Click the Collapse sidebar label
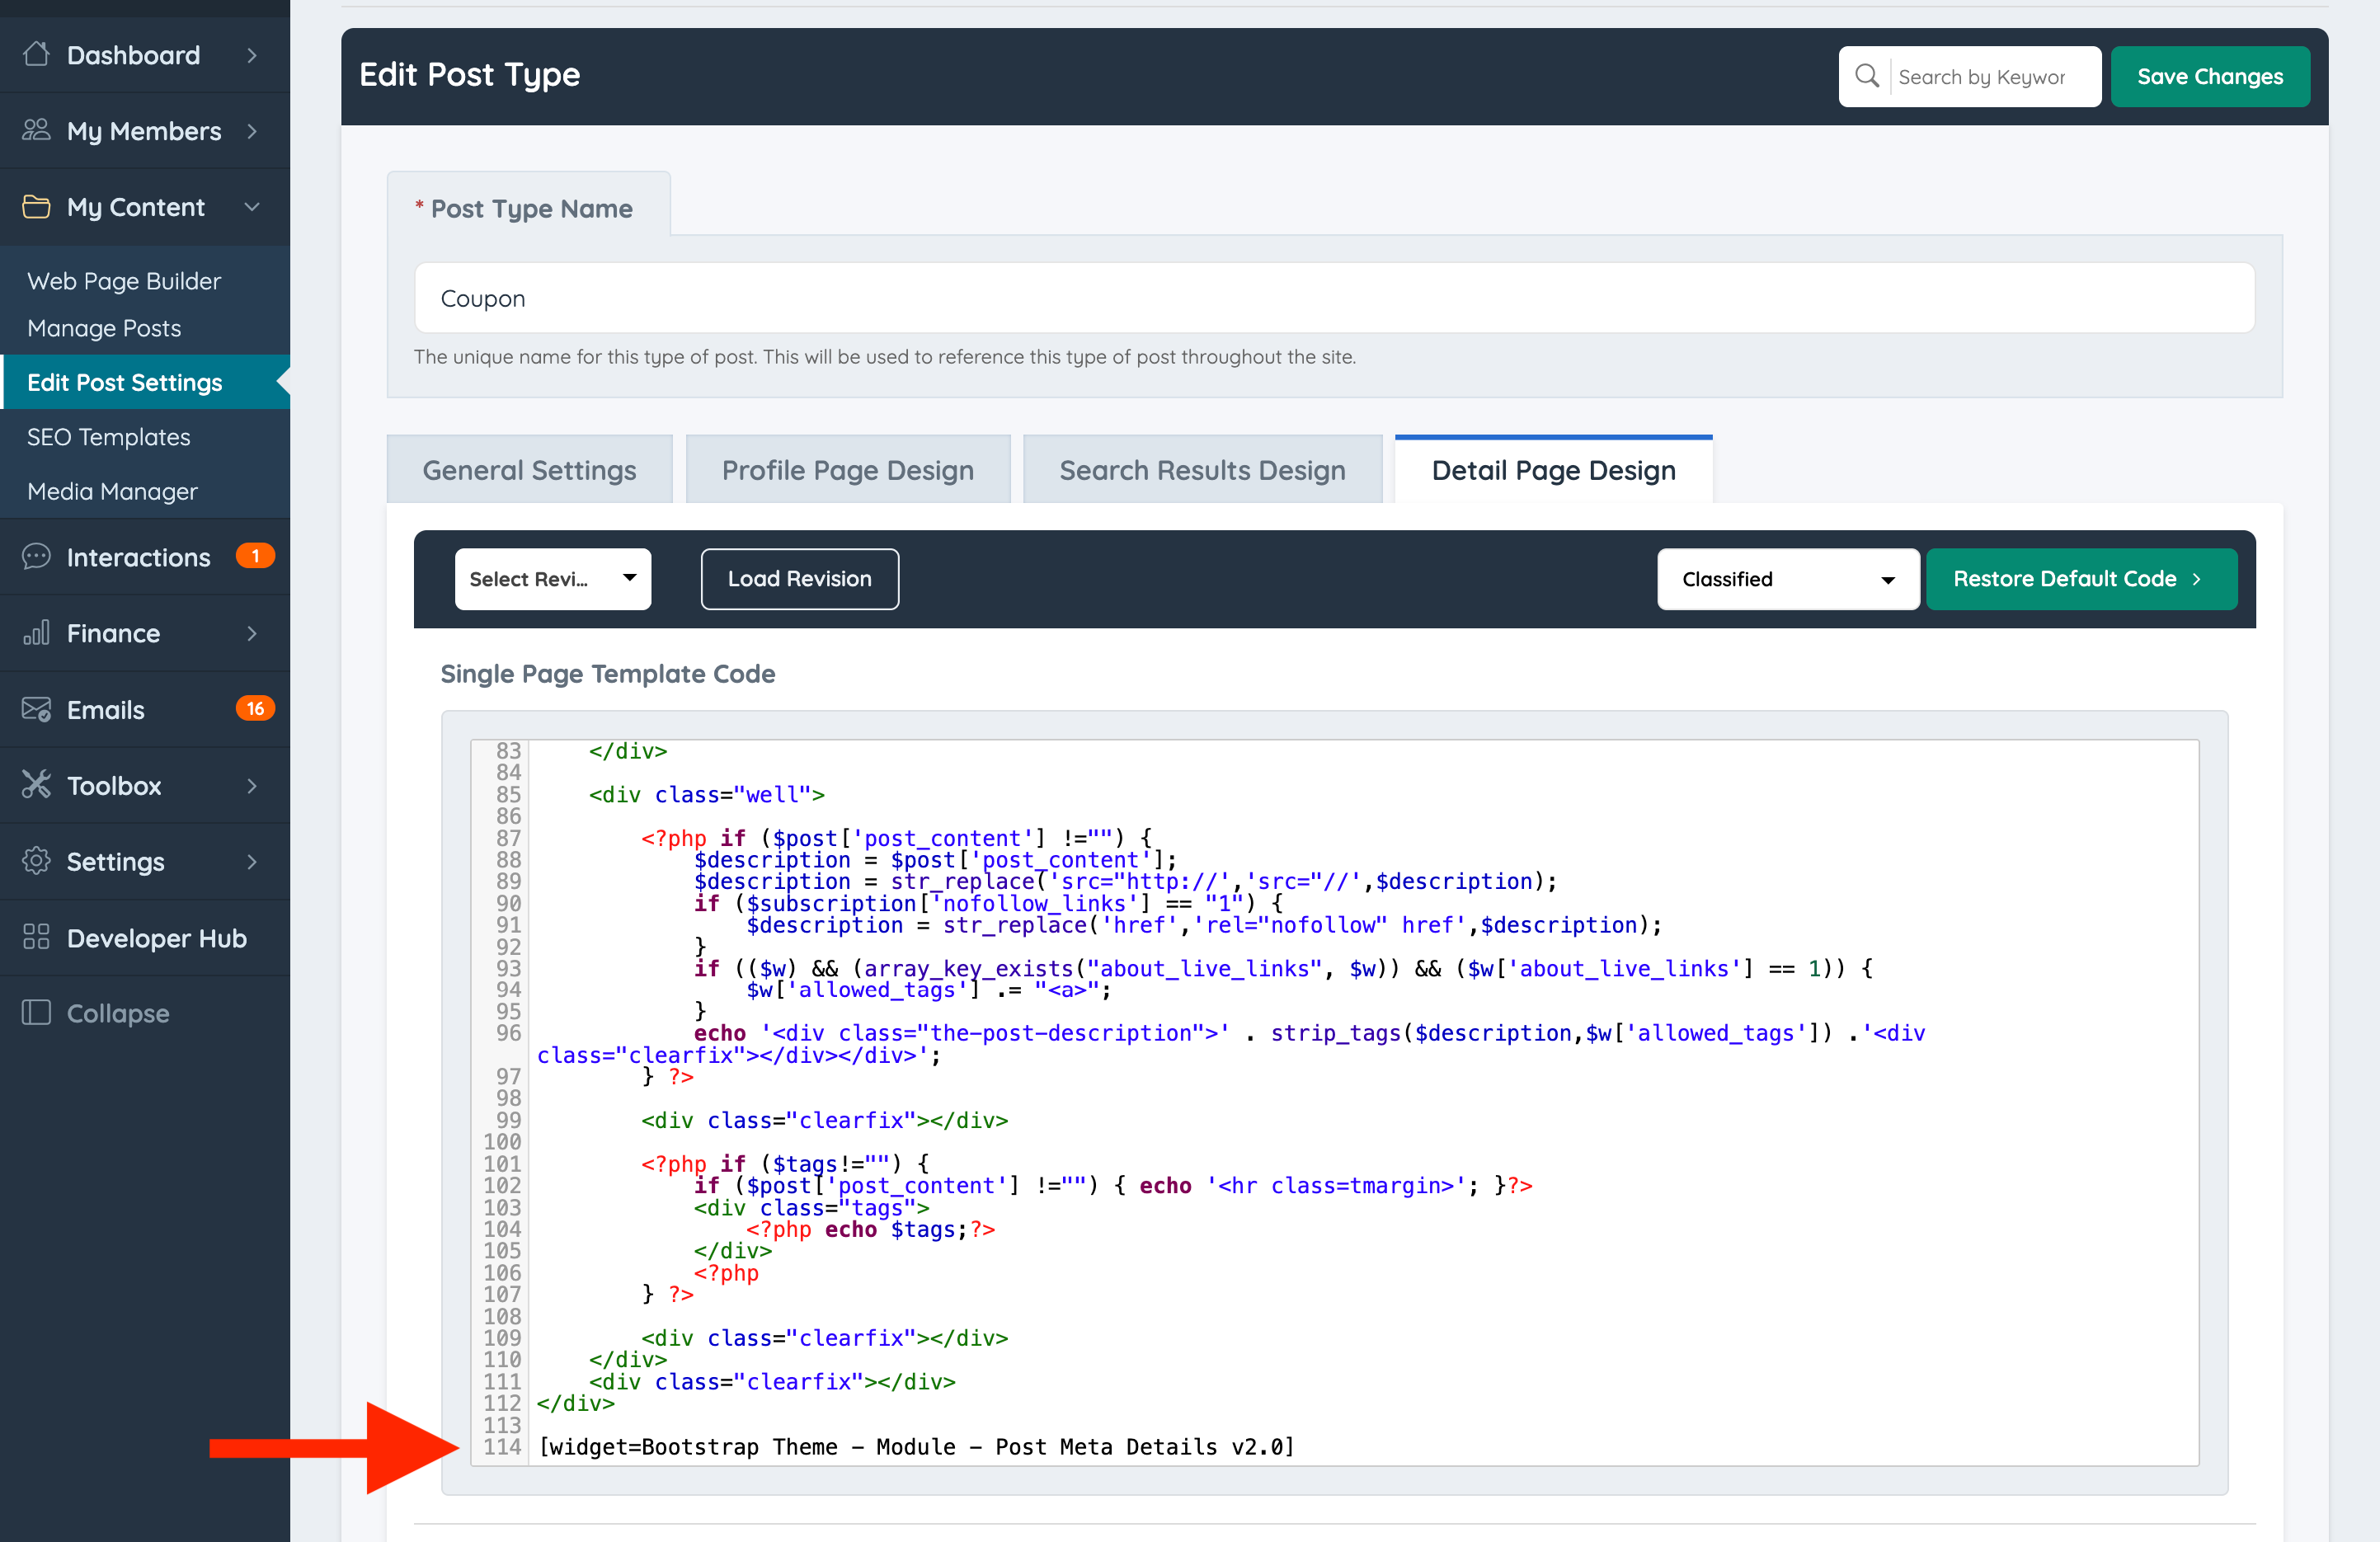The width and height of the screenshot is (2380, 1542). (118, 1013)
